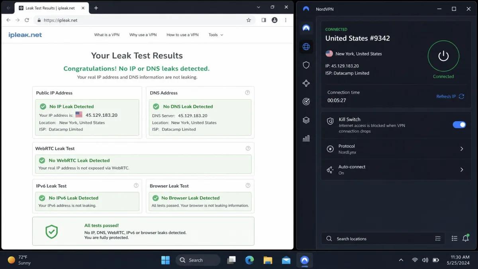Click the site lock icon in address bar
The image size is (478, 269).
click(x=39, y=20)
